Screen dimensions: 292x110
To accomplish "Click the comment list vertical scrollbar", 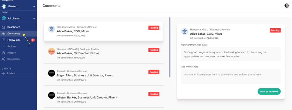I will pyautogui.click(x=170, y=47).
